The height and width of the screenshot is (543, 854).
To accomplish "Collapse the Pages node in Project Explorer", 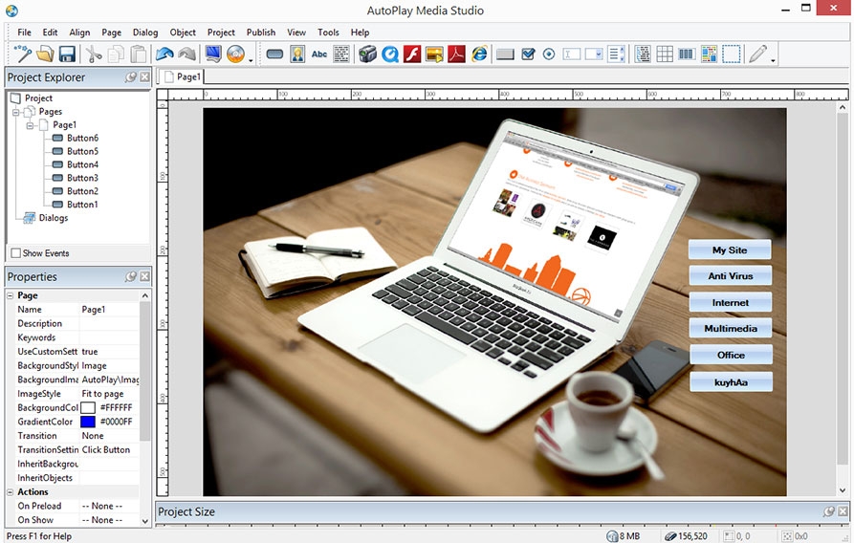I will click(x=16, y=112).
